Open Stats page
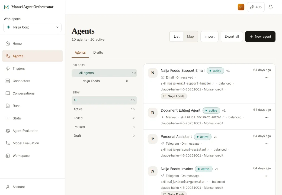Viewport: 282px width, 195px height. (32, 118)
